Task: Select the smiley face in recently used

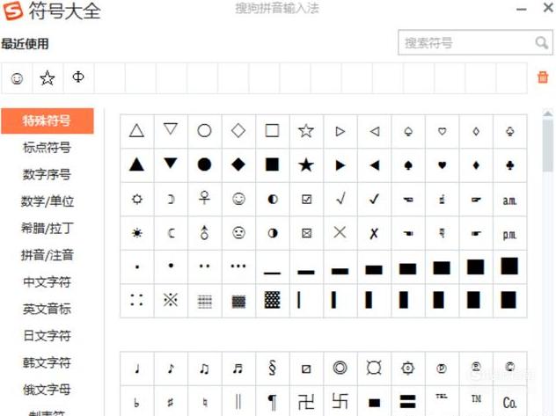Action: click(x=17, y=78)
